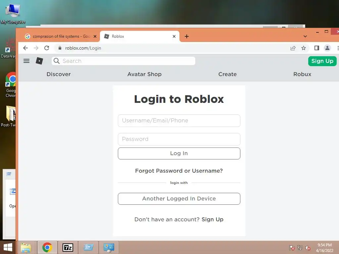The image size is (339, 254).
Task: Open the Create page
Action: (x=227, y=74)
